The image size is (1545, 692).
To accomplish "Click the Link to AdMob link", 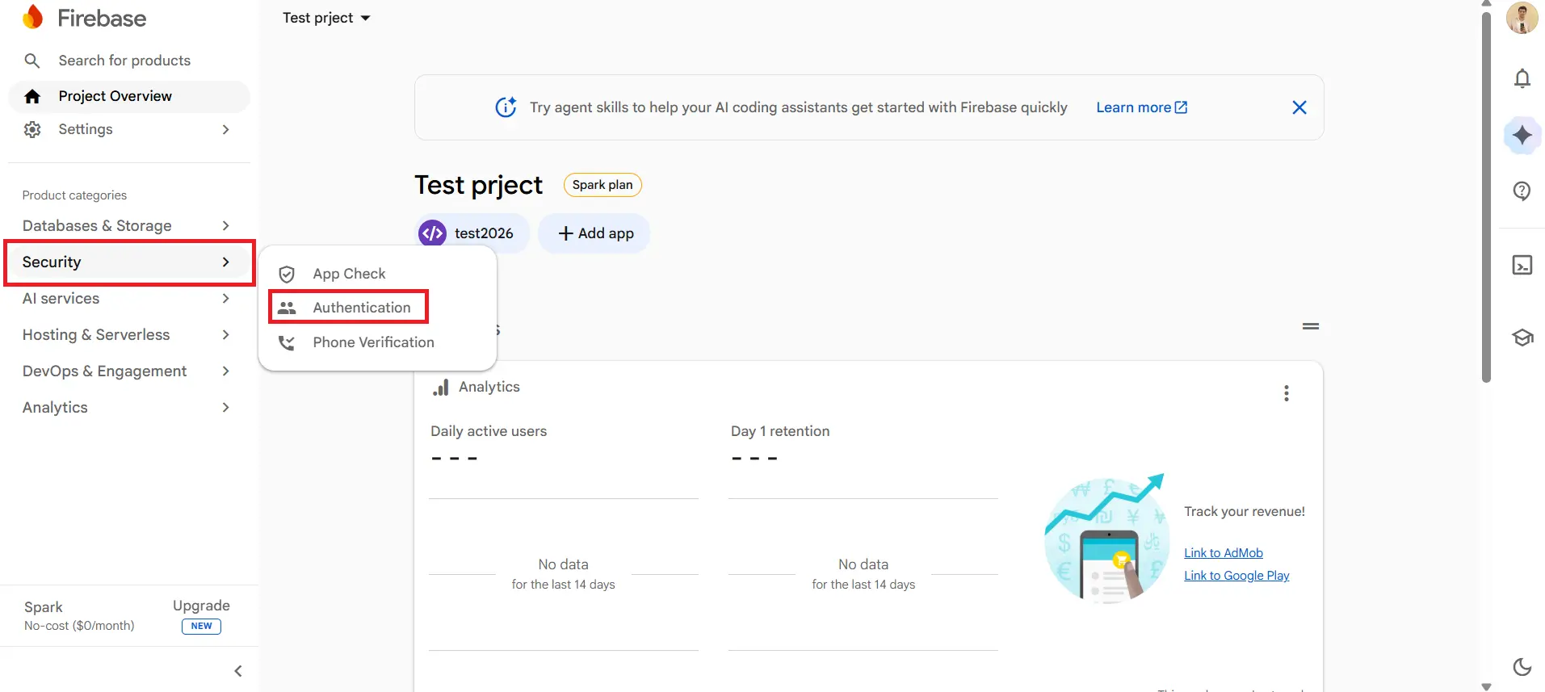I will (x=1224, y=553).
